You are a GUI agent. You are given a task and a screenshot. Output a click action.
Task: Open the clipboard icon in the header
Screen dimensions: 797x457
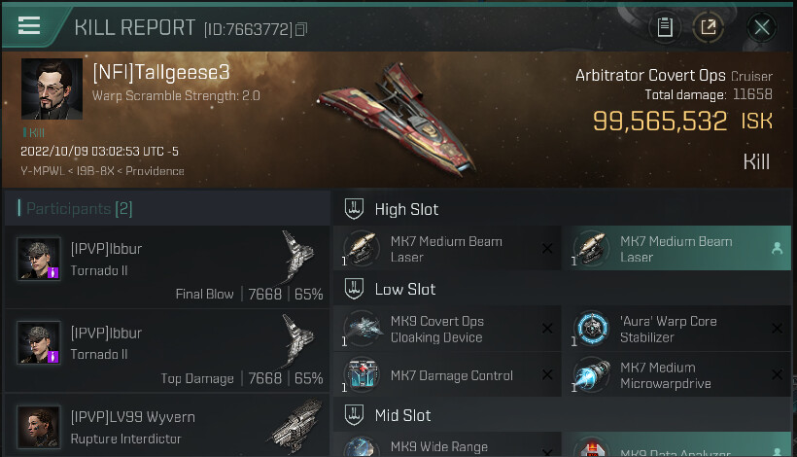pyautogui.click(x=665, y=27)
